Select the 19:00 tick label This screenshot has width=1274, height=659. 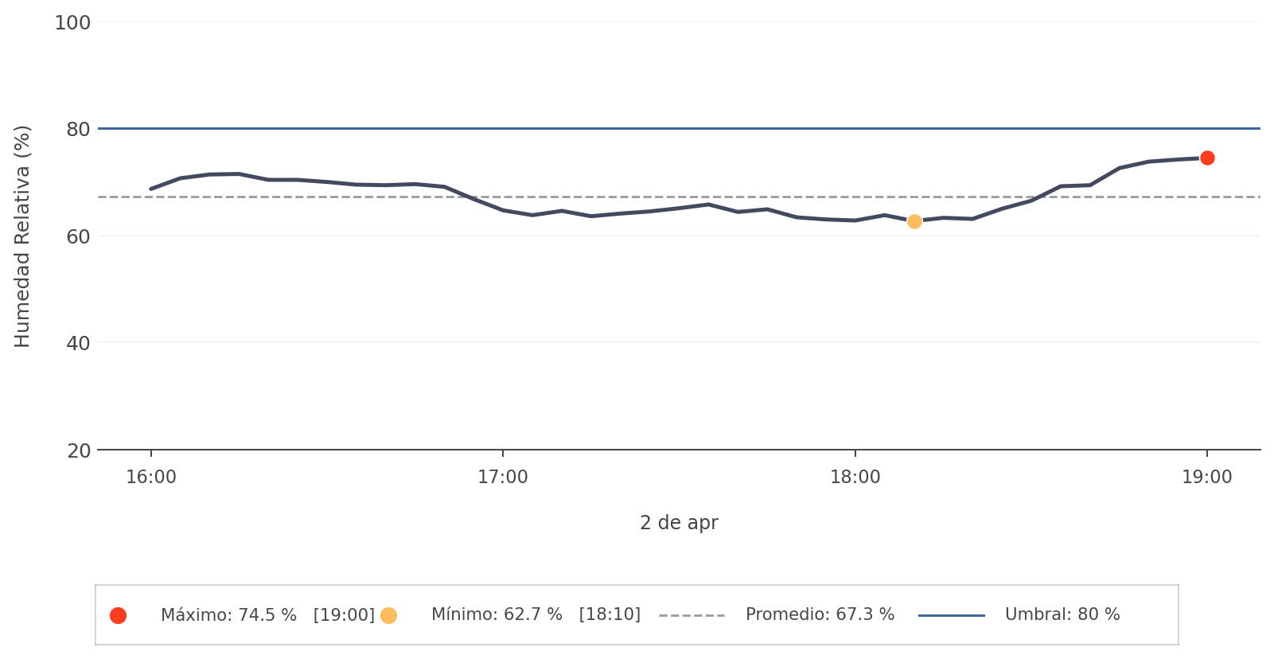[1207, 478]
